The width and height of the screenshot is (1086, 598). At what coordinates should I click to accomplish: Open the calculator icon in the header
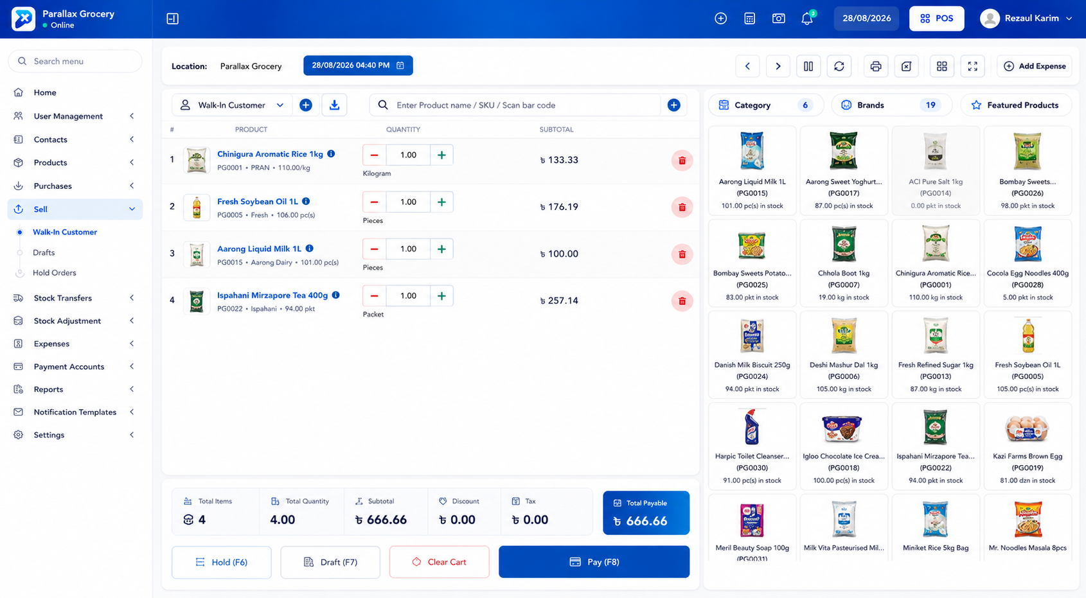(749, 19)
